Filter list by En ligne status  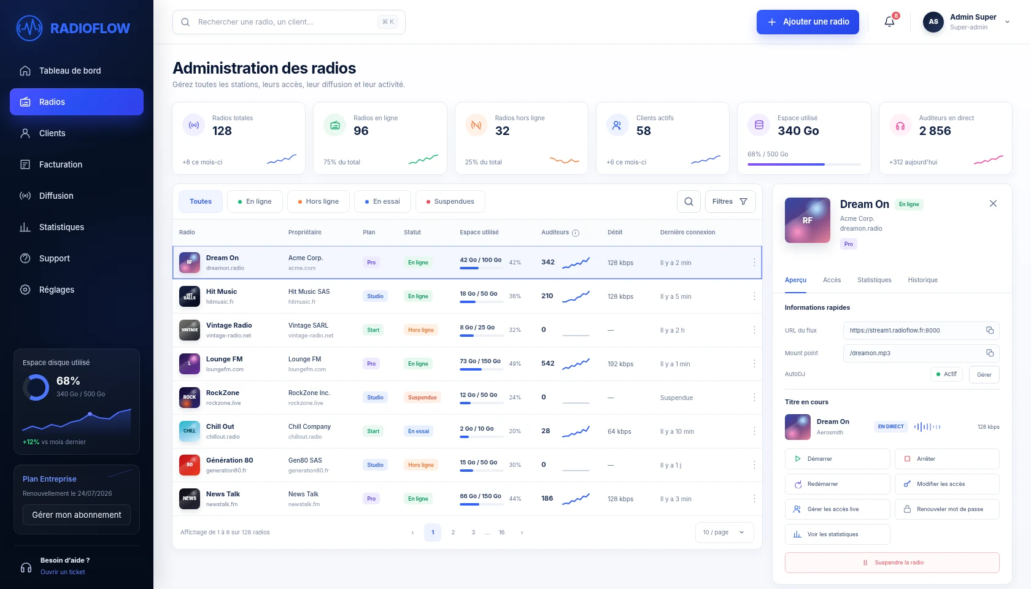pyautogui.click(x=255, y=201)
